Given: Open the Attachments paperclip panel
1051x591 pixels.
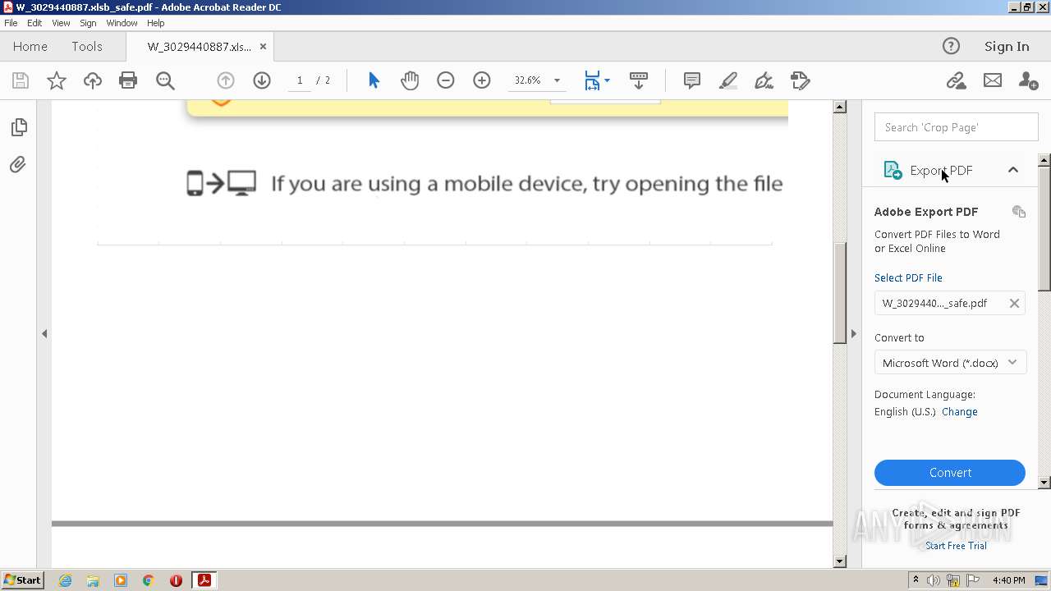Looking at the screenshot, I should [x=18, y=165].
